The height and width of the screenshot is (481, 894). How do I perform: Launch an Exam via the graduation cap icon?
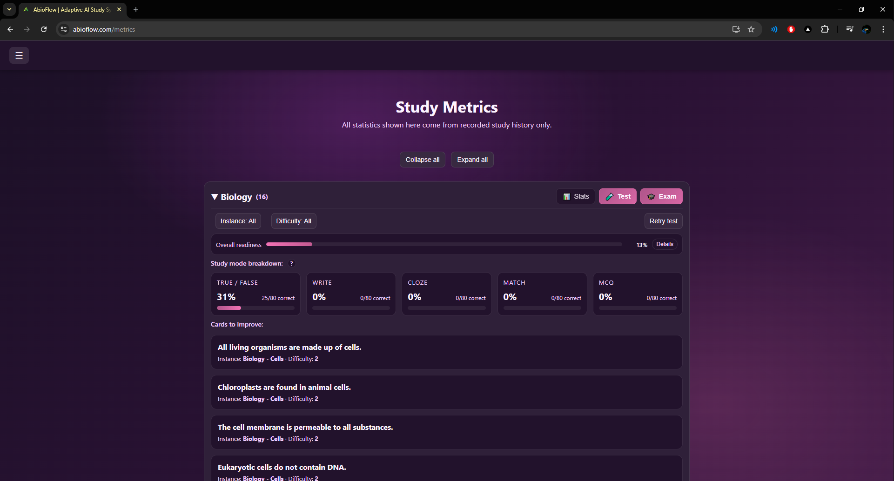(x=661, y=196)
